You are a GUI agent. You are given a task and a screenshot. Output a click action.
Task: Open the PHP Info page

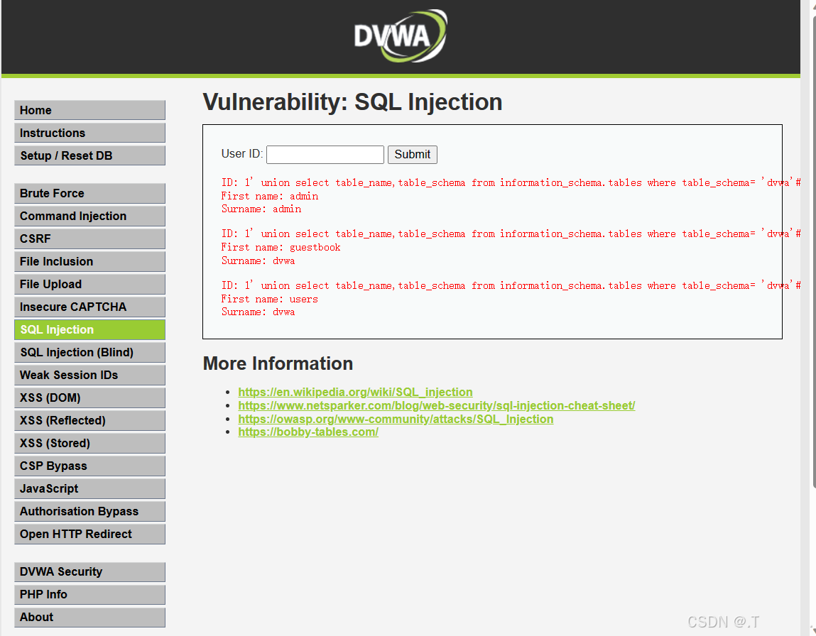(89, 594)
